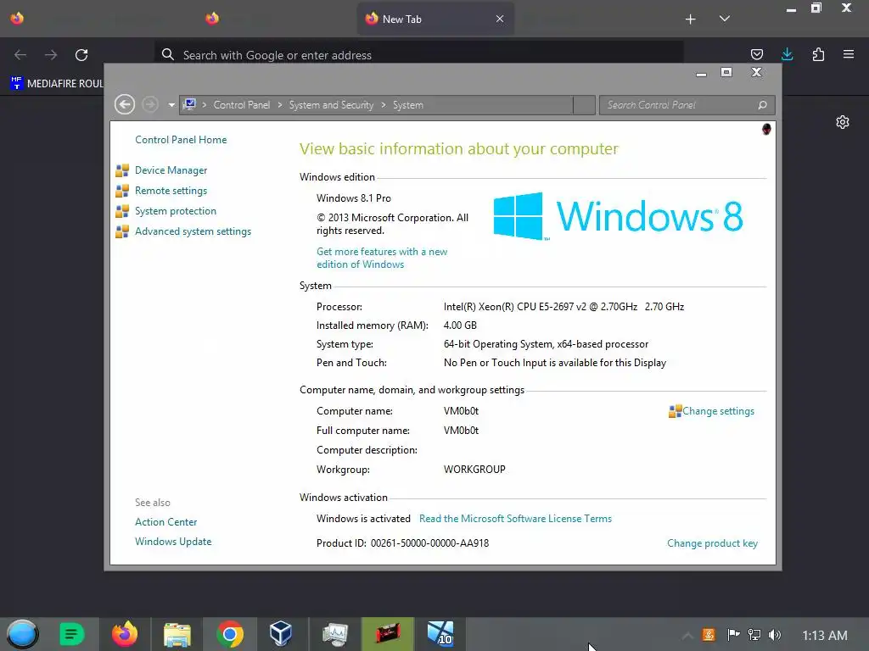Screen dimensions: 869x651
Task: Reload the page in Firefox
Action: [x=81, y=55]
